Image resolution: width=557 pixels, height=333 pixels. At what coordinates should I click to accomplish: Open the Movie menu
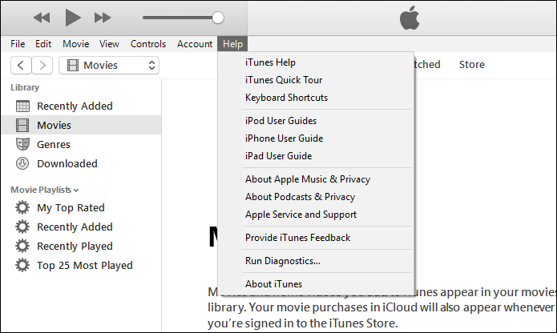click(x=75, y=44)
